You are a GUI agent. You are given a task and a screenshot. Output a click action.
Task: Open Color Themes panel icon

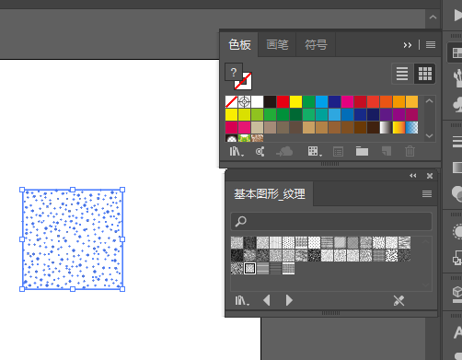[x=260, y=151]
